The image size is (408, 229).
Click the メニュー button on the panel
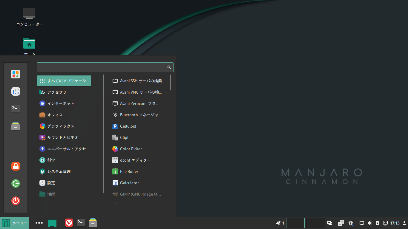[15, 223]
